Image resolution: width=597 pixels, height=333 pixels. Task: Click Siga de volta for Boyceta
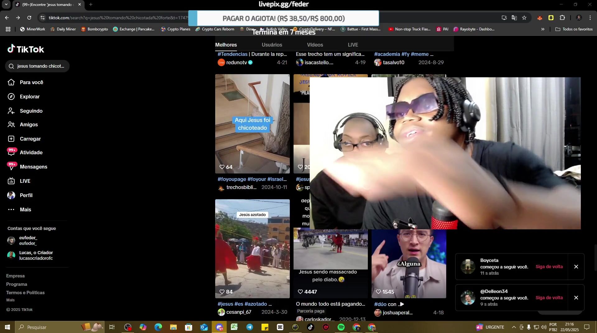point(549,267)
